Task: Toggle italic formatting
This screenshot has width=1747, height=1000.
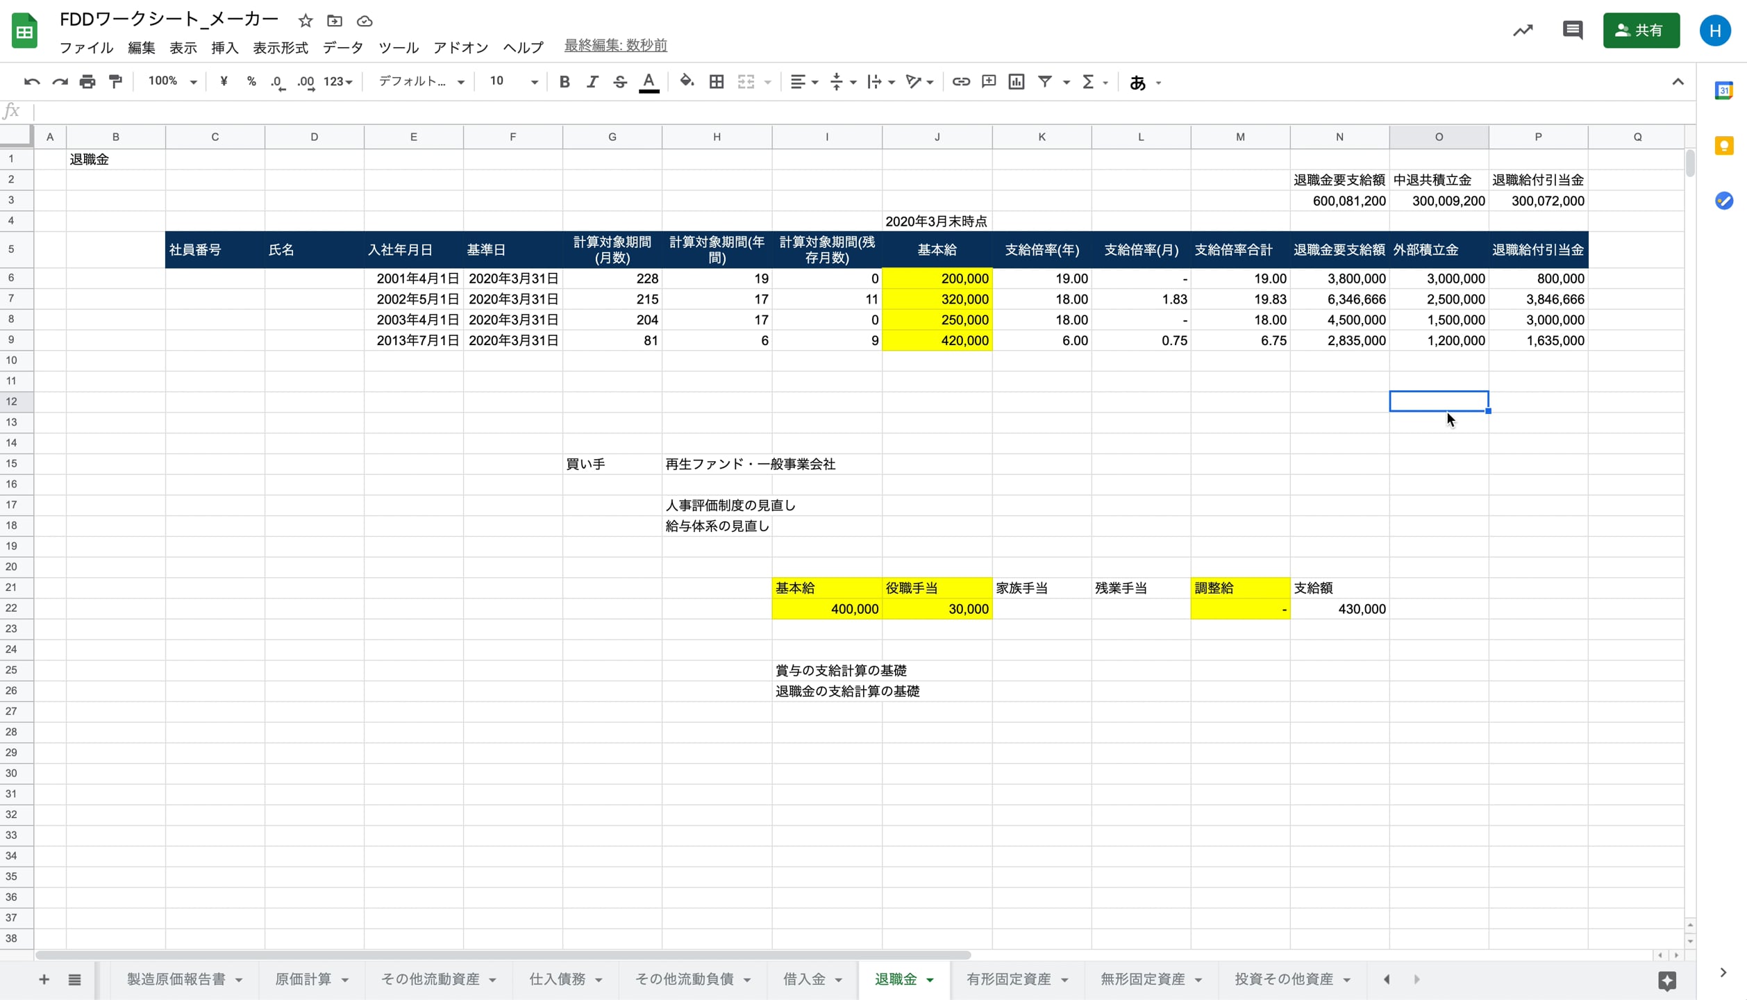Action: click(x=592, y=82)
